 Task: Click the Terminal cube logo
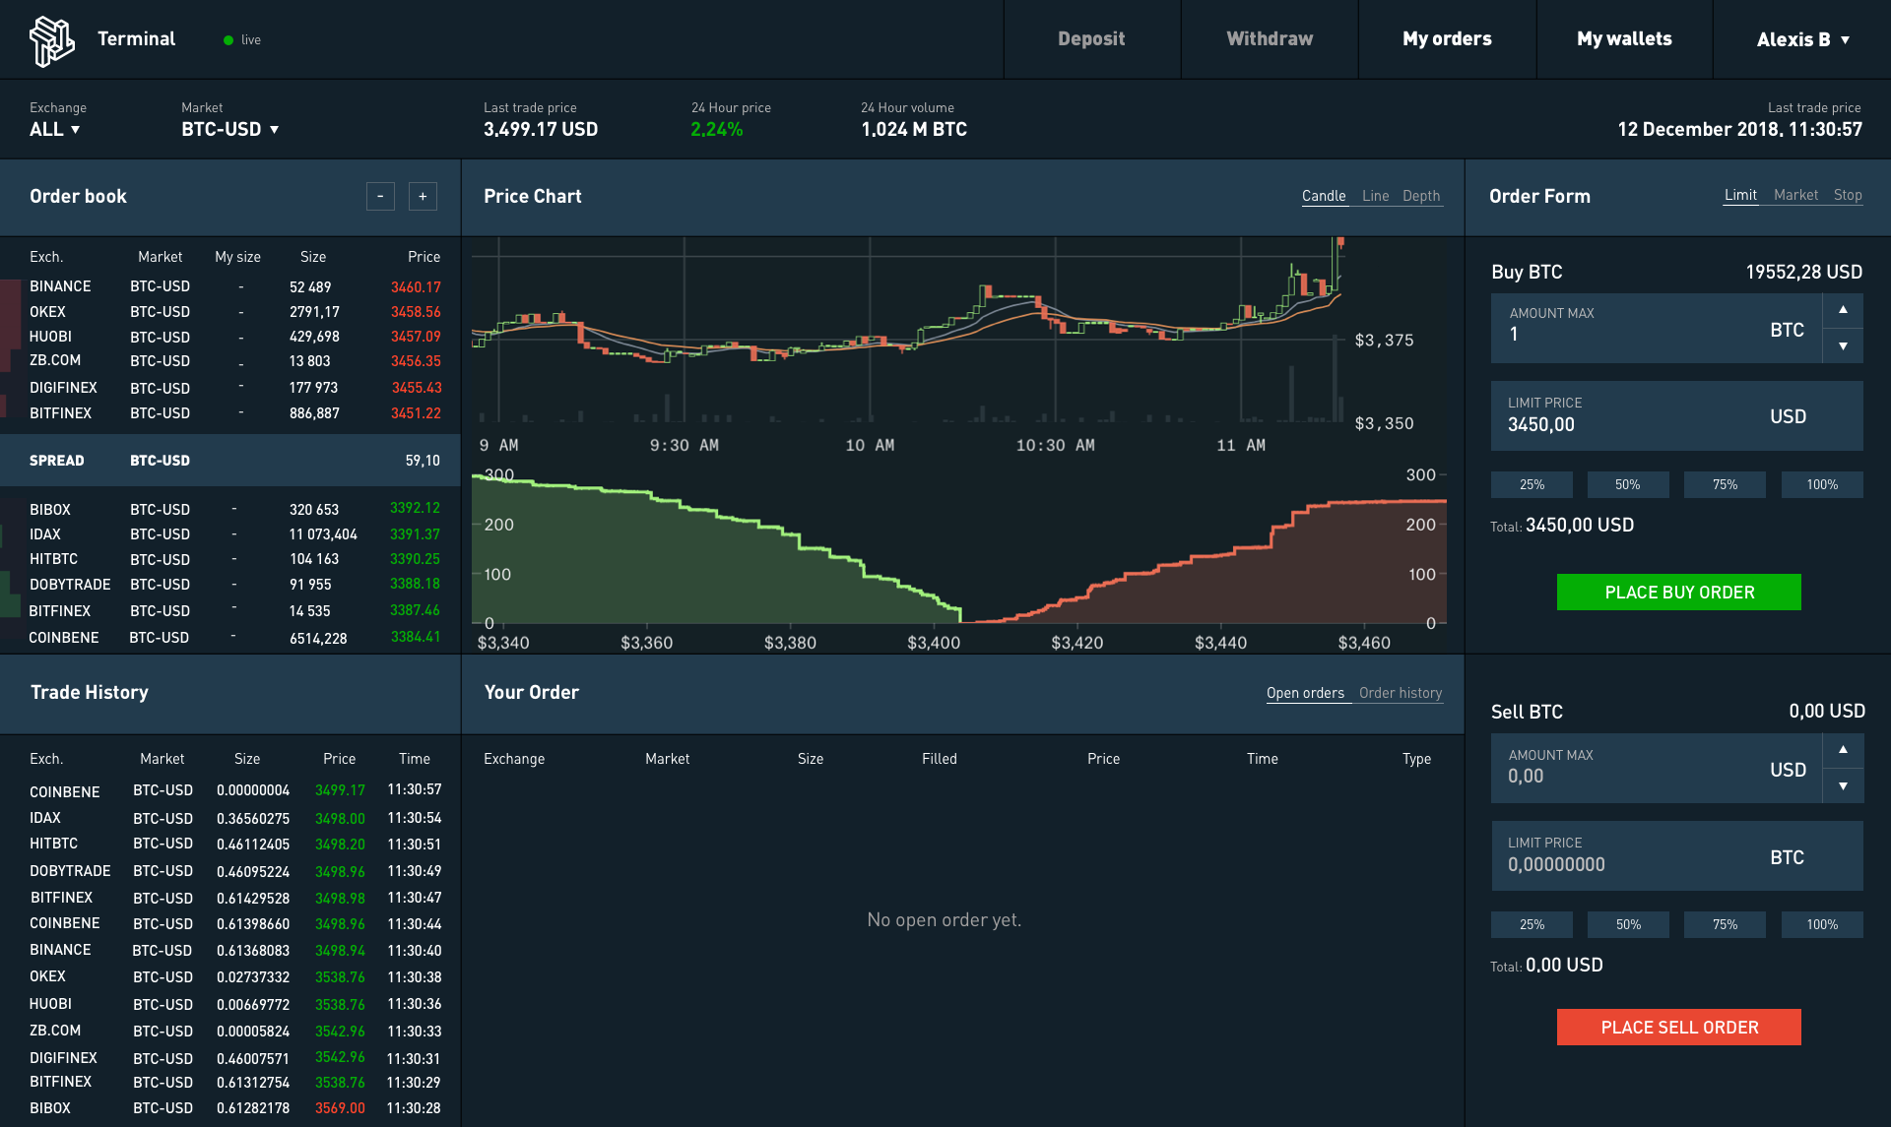pyautogui.click(x=52, y=40)
